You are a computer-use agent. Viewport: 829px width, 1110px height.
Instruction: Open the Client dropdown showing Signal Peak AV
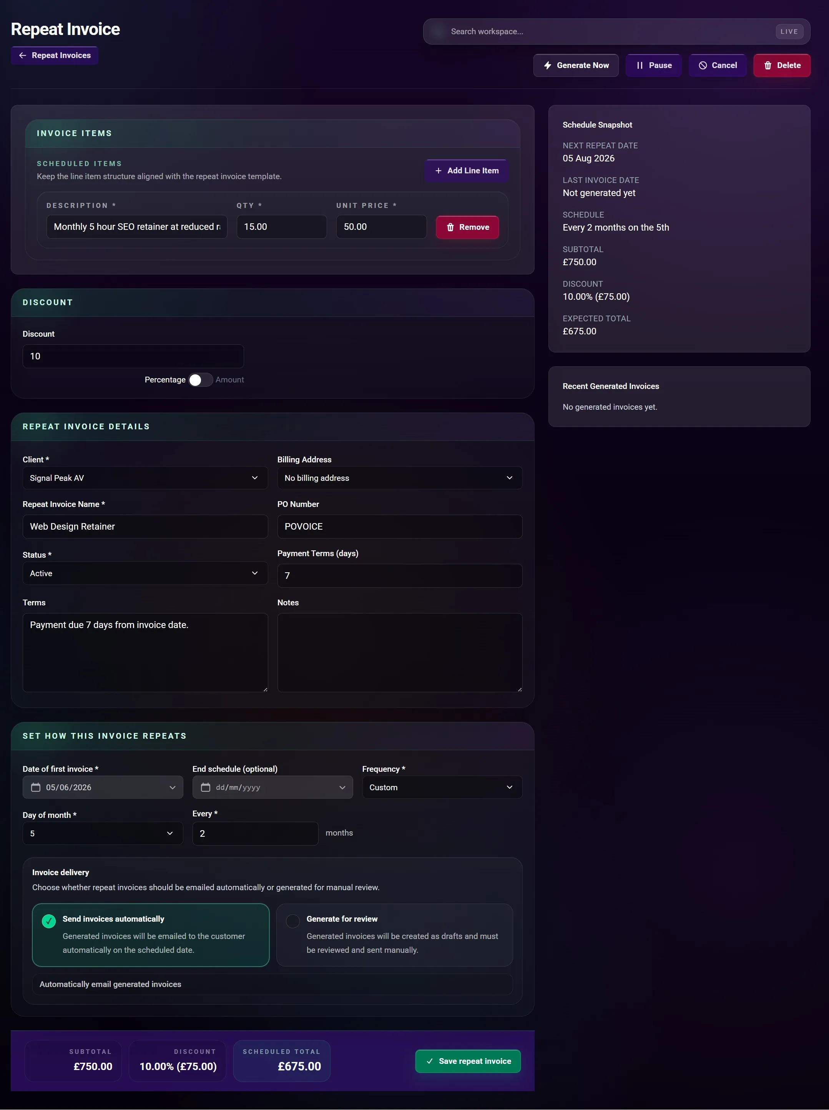click(x=145, y=478)
